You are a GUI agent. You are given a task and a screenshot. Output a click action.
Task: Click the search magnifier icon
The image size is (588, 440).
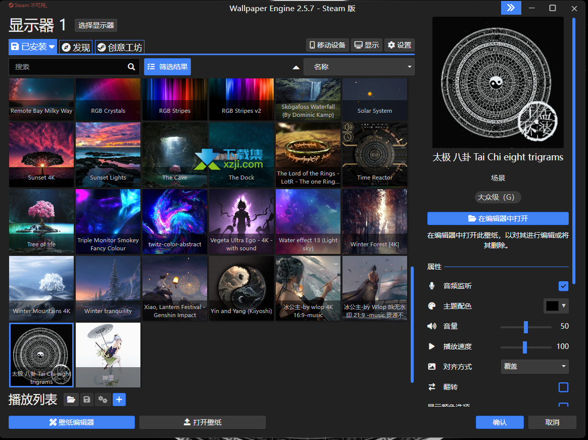131,67
